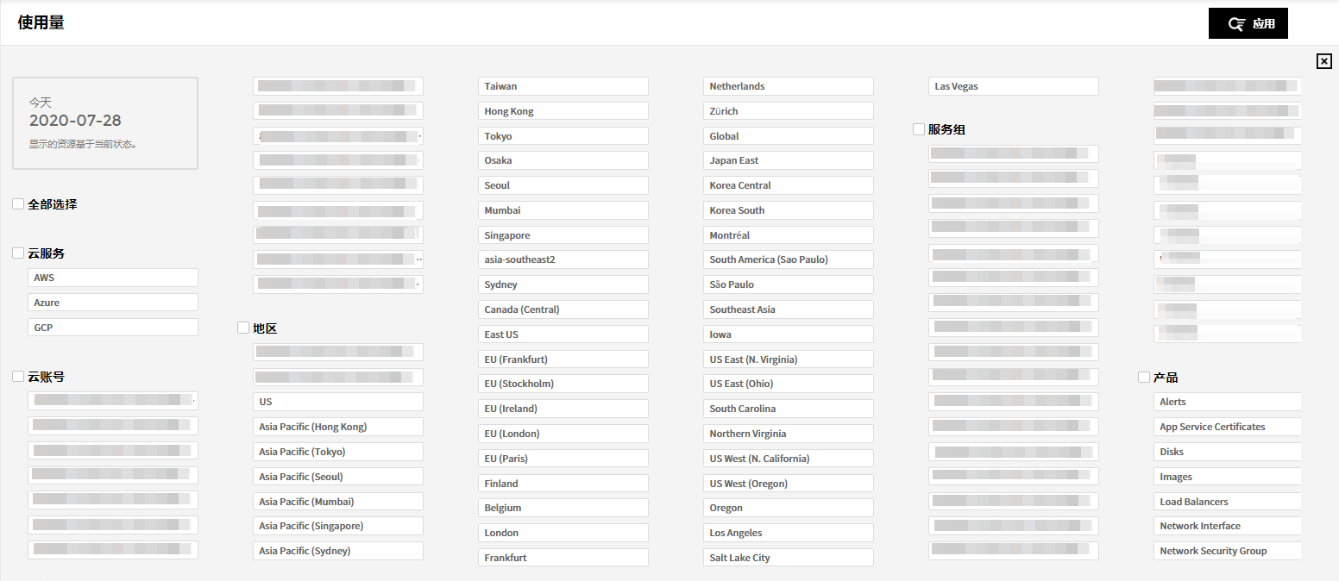
Task: Choose Azure from cloud services
Action: pyautogui.click(x=113, y=303)
